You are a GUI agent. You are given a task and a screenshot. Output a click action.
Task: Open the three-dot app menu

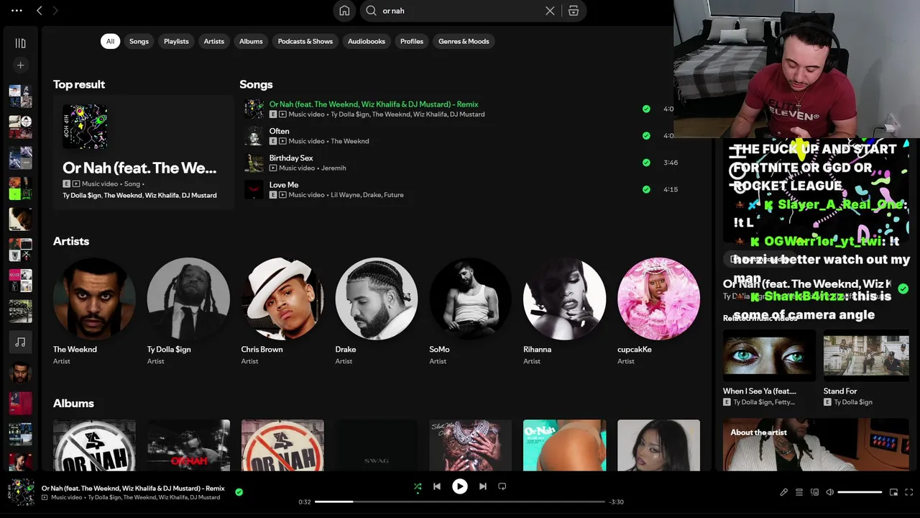(17, 11)
